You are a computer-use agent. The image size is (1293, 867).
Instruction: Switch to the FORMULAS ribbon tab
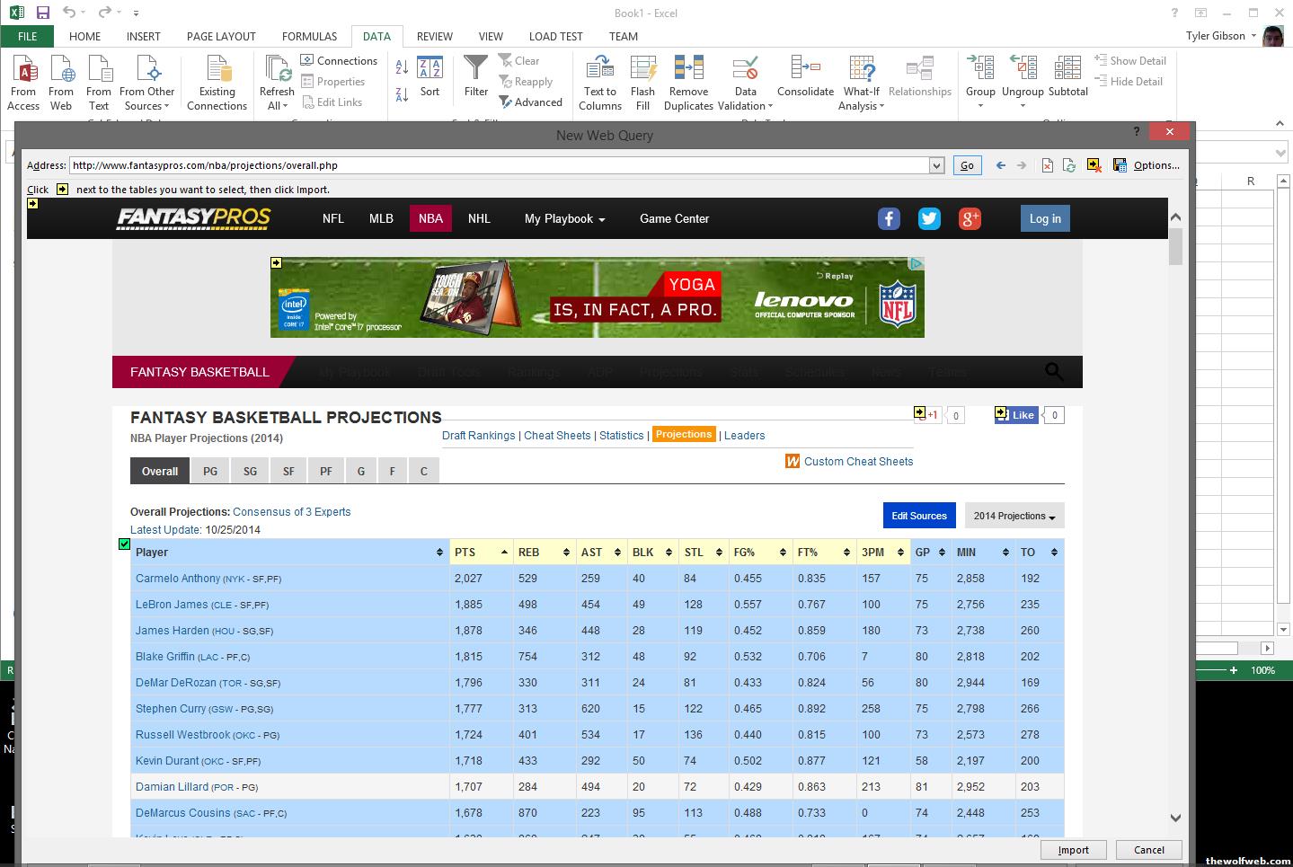coord(309,36)
